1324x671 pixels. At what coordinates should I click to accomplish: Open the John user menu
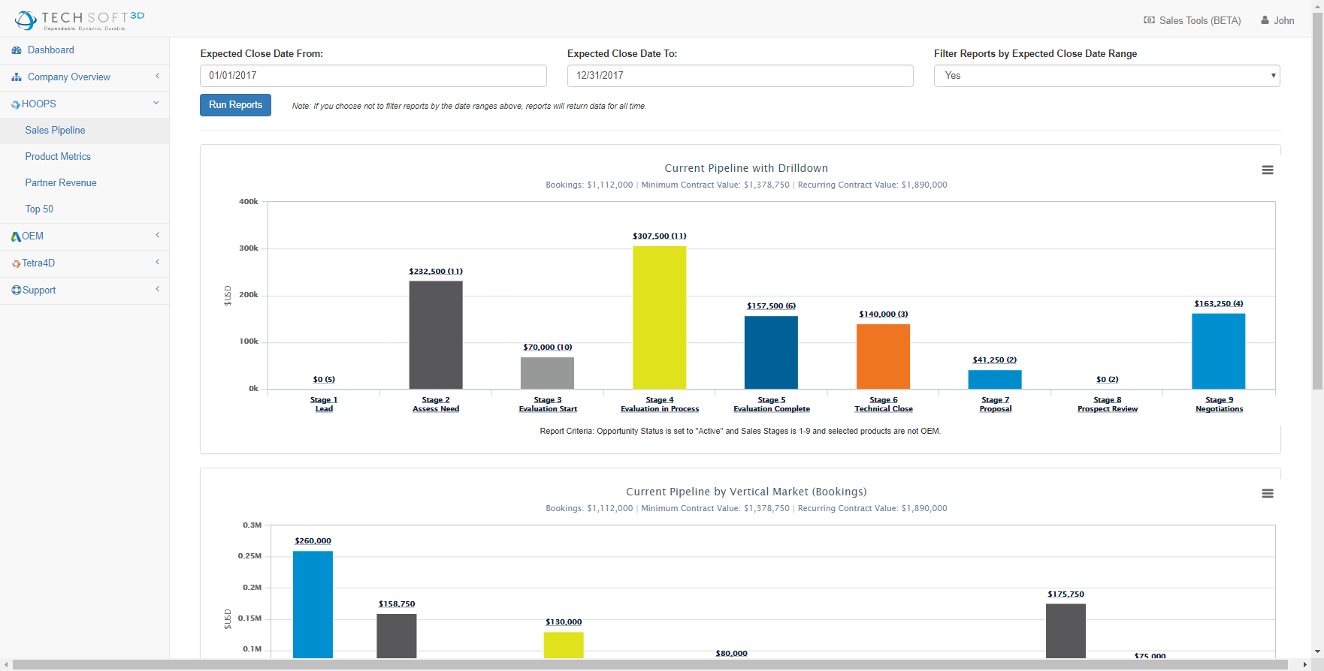(1277, 20)
